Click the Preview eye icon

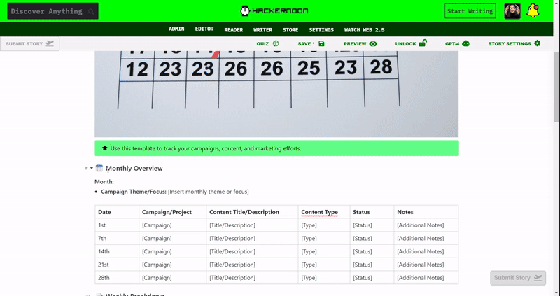click(x=373, y=43)
